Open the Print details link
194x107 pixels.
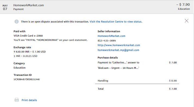[x=29, y=100]
